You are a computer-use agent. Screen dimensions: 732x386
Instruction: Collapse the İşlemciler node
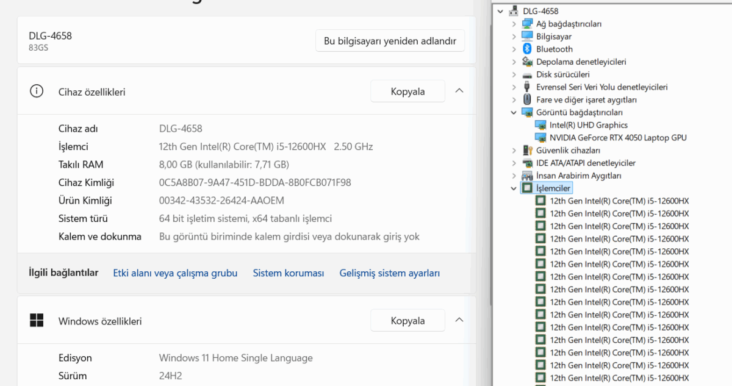pos(514,188)
